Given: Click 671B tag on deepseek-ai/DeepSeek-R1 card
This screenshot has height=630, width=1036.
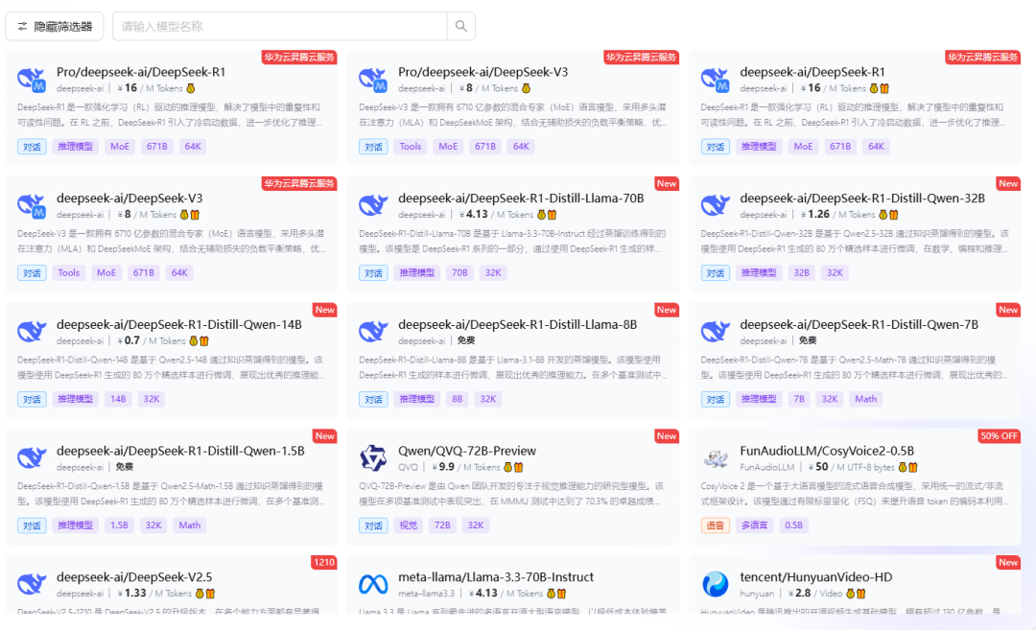Looking at the screenshot, I should 840,147.
